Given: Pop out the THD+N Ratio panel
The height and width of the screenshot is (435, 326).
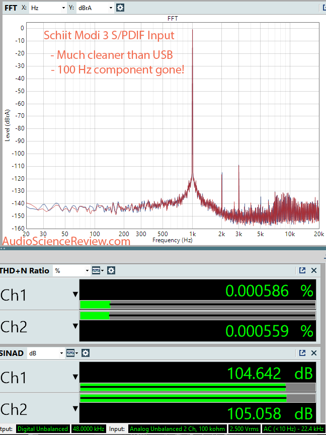Looking at the screenshot, I should [302, 270].
